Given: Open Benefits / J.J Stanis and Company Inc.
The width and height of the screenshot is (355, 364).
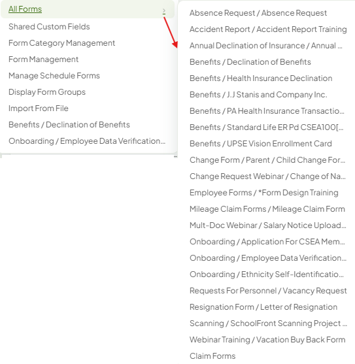Looking at the screenshot, I should [258, 95].
